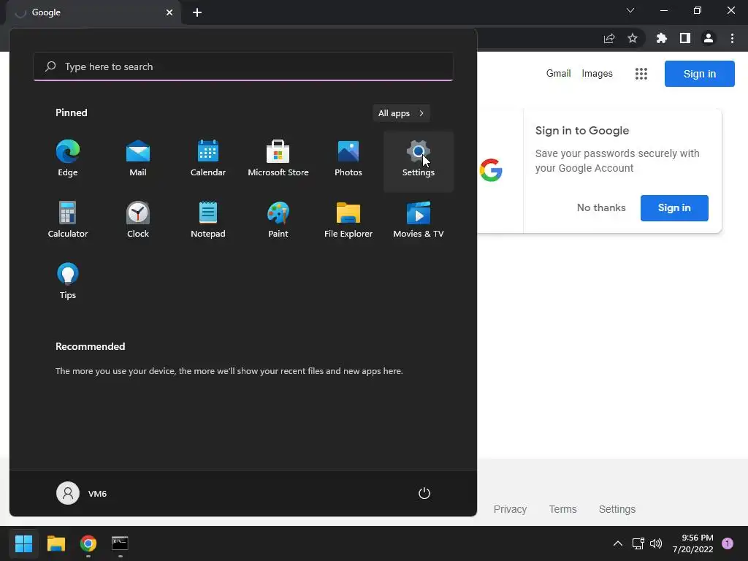The image size is (748, 561).
Task: Open the terminal window from taskbar
Action: pyautogui.click(x=120, y=543)
